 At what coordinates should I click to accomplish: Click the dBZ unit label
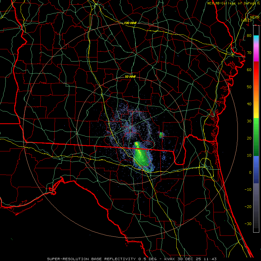pos(246,20)
